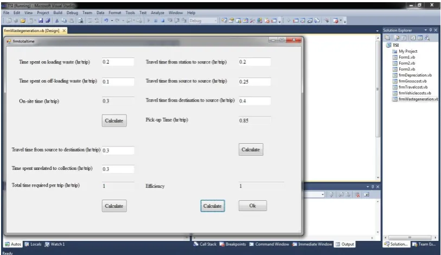The height and width of the screenshot is (255, 441).
Task: Click Refresh icon in Solution Explorer toolbar
Action: coord(404,38)
